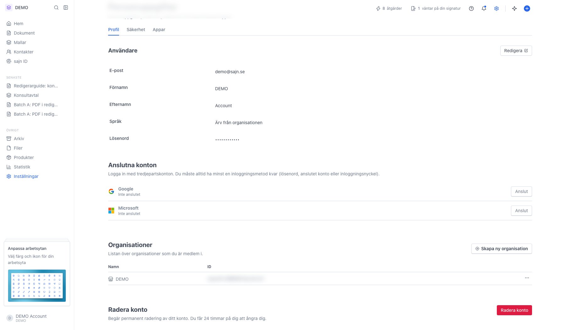566x330 pixels.
Task: Click the 'Anpassa arbetsytan' card title
Action: click(x=27, y=248)
